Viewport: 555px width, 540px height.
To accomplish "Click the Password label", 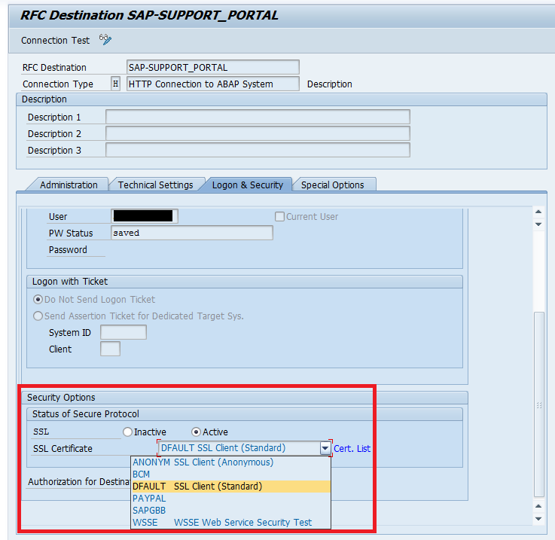I will point(68,249).
